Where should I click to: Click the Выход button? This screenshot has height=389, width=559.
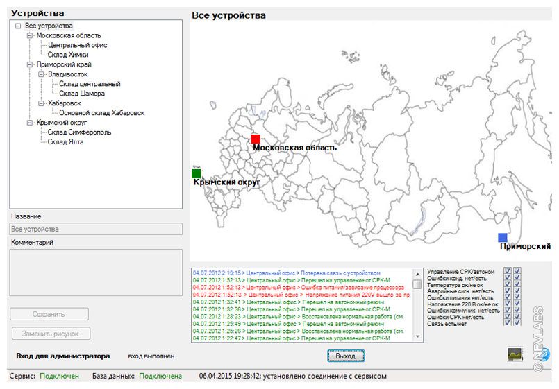click(x=345, y=356)
